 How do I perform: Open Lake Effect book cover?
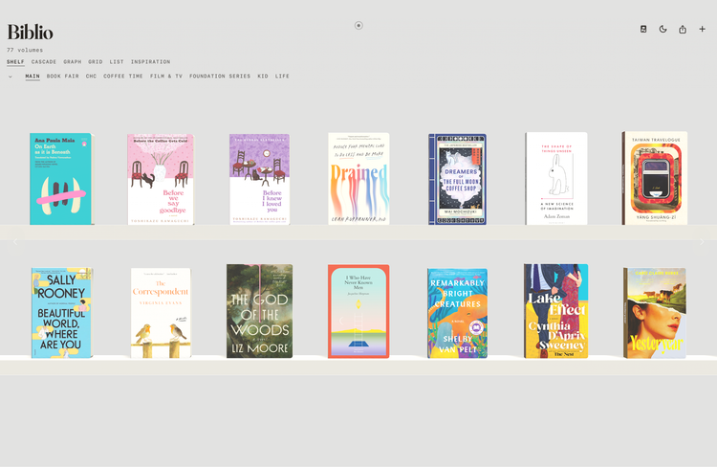click(556, 311)
